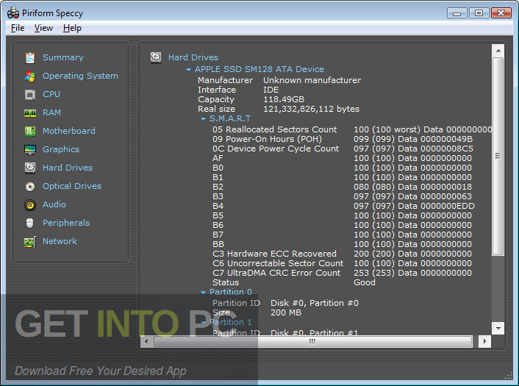Click 'Disk #0, Partition #0' value

[x=315, y=303]
